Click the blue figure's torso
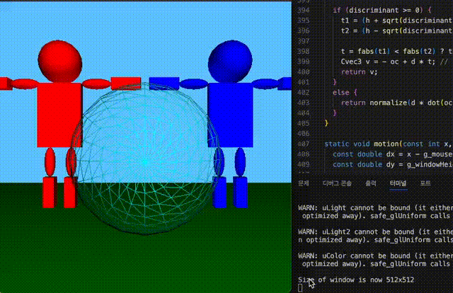The image size is (453, 293). [230, 115]
